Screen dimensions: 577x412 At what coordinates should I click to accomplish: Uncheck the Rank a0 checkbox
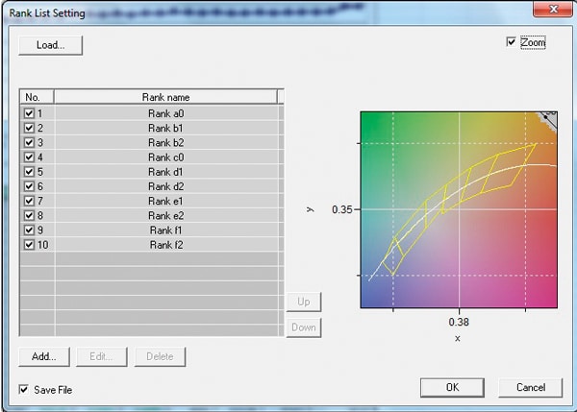tap(29, 113)
